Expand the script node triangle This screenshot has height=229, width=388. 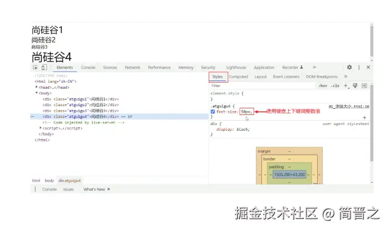click(x=41, y=128)
